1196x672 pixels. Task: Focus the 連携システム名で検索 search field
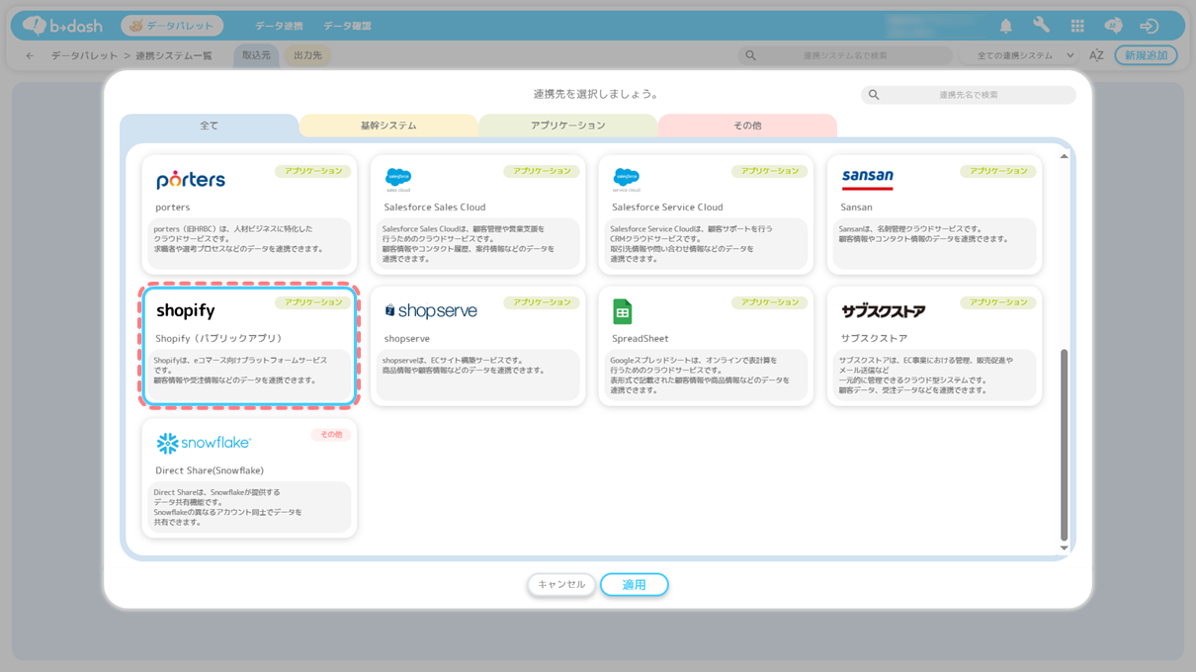[x=845, y=55]
